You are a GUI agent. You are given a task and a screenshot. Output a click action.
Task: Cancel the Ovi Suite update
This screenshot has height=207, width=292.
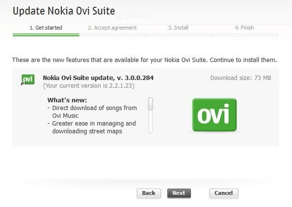(224, 193)
